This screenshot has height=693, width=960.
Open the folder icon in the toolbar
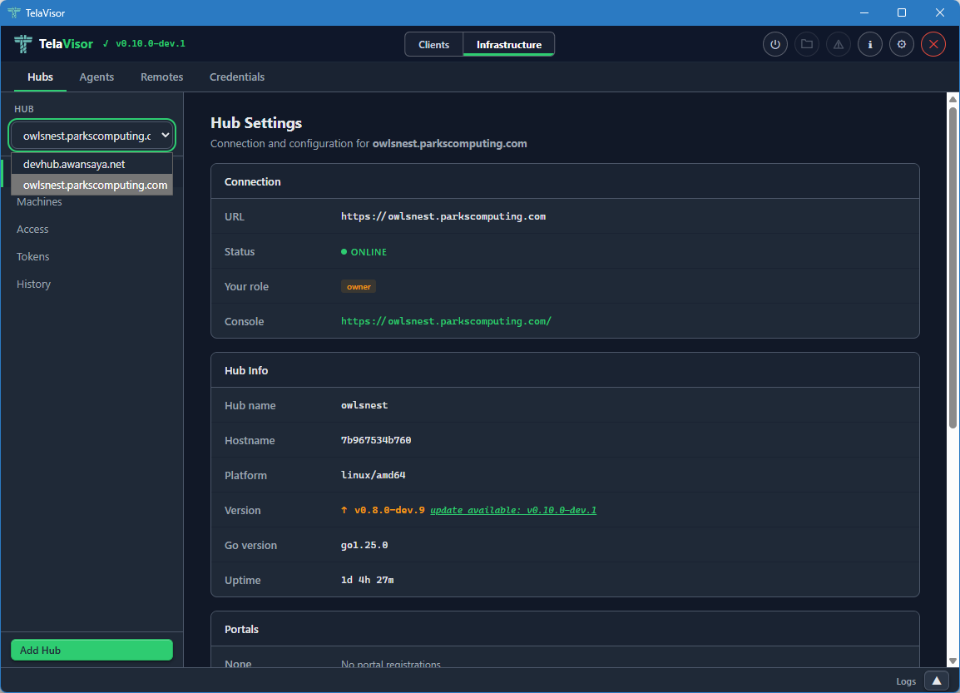(806, 44)
